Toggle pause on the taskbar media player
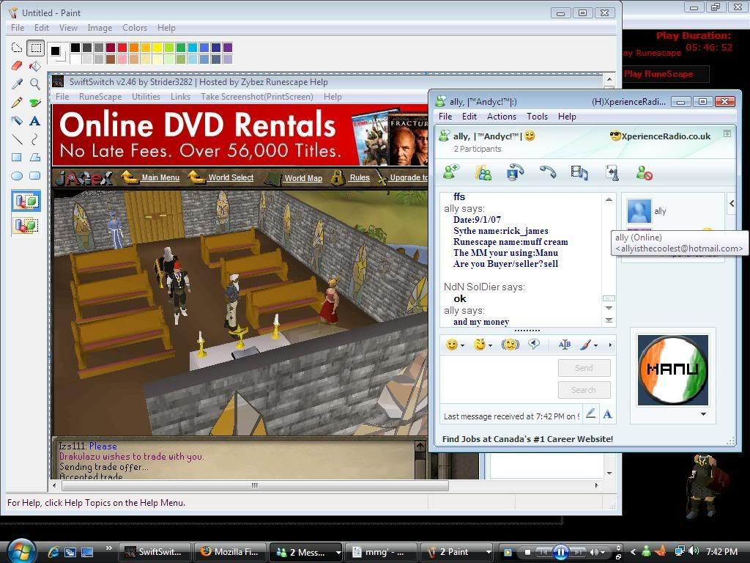 tap(560, 552)
